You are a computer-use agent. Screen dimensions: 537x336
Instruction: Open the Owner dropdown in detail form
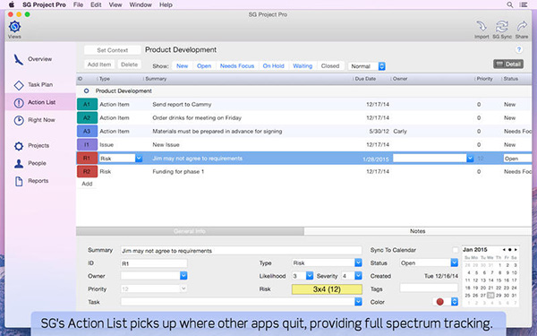pos(183,276)
